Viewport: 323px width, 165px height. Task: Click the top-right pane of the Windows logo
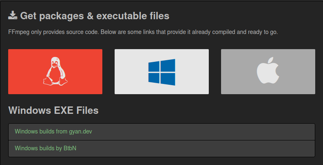[168, 65]
